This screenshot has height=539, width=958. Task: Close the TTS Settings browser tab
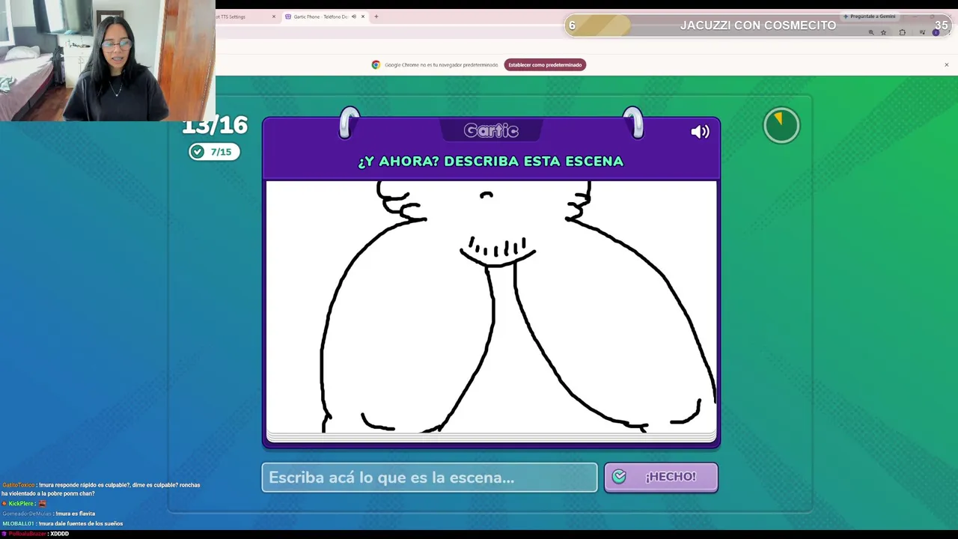pos(273,16)
